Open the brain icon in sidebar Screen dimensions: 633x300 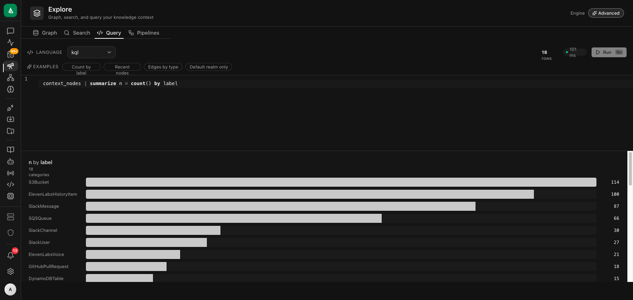(11, 89)
